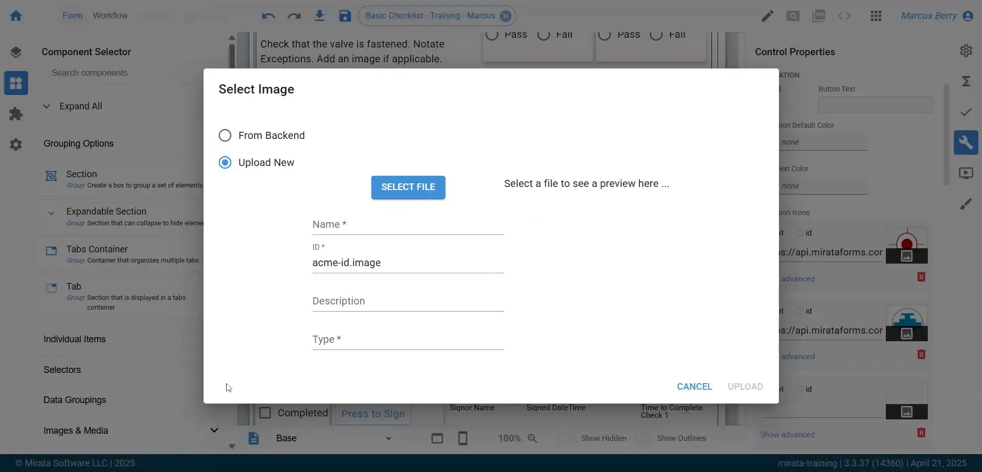Choose the From Backend radio option
This screenshot has width=982, height=472.
(x=225, y=135)
